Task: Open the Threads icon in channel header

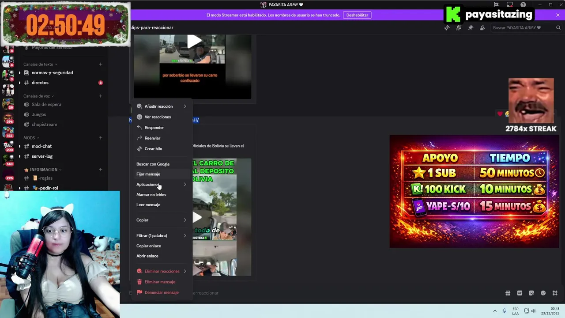Action: click(447, 27)
